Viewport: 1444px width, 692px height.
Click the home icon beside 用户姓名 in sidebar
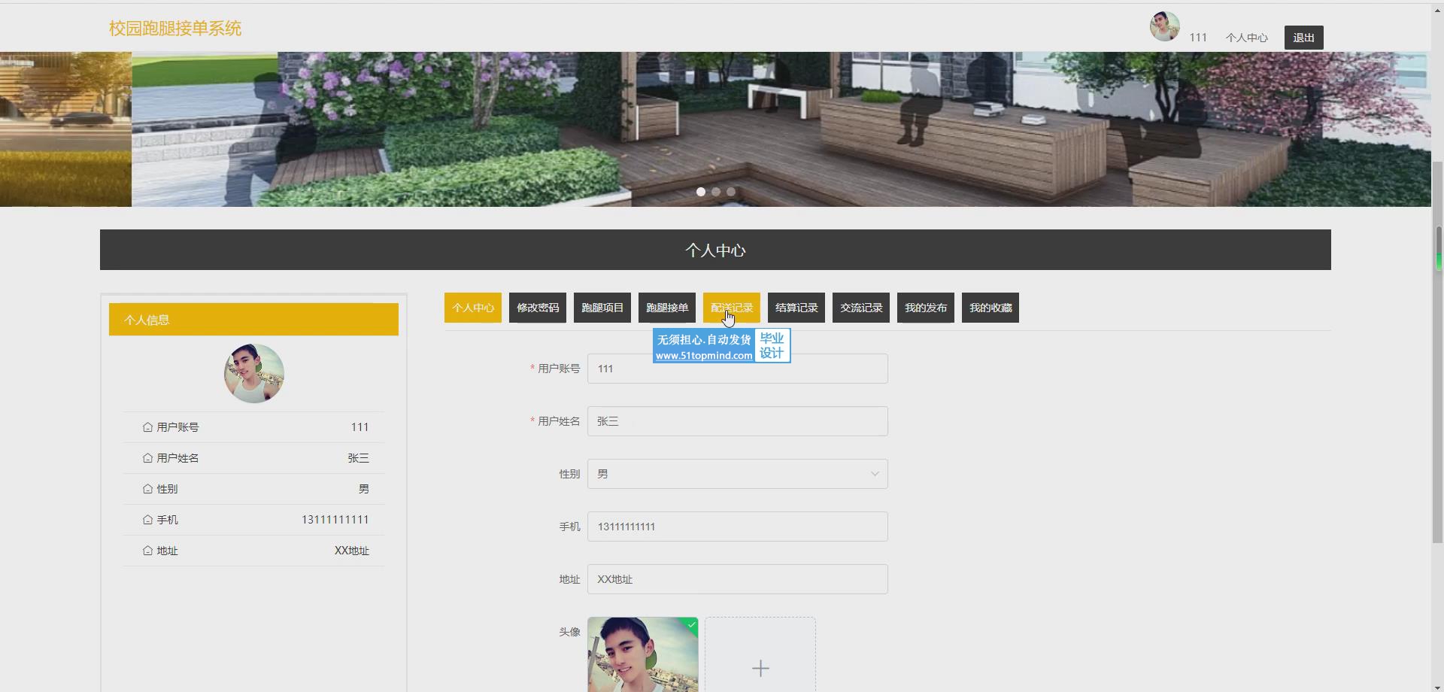tap(147, 458)
